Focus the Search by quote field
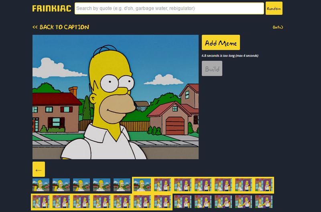This screenshot has height=212, width=321. point(169,8)
